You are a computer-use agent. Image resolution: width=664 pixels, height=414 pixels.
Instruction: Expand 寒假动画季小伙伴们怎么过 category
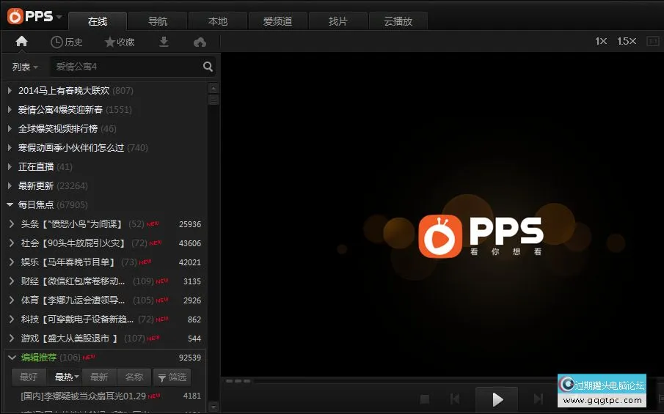point(10,147)
